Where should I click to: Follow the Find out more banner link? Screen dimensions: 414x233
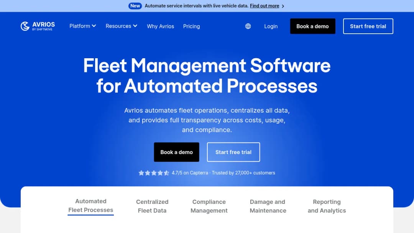pyautogui.click(x=264, y=6)
